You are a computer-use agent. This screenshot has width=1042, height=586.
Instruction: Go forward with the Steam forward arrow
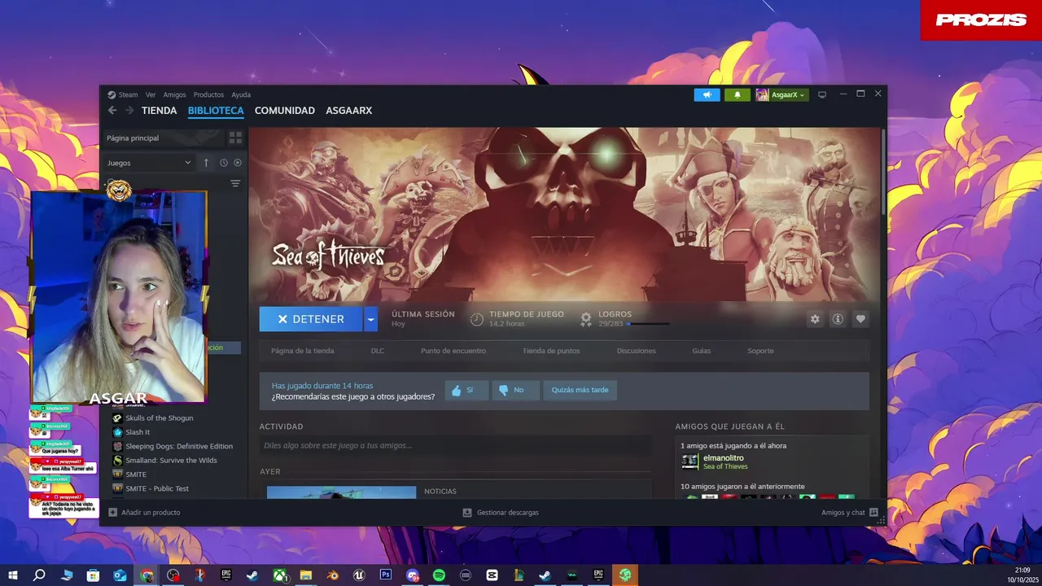tap(129, 111)
